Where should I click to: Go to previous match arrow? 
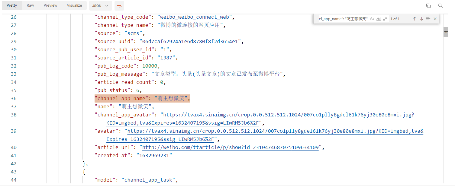coord(415,19)
